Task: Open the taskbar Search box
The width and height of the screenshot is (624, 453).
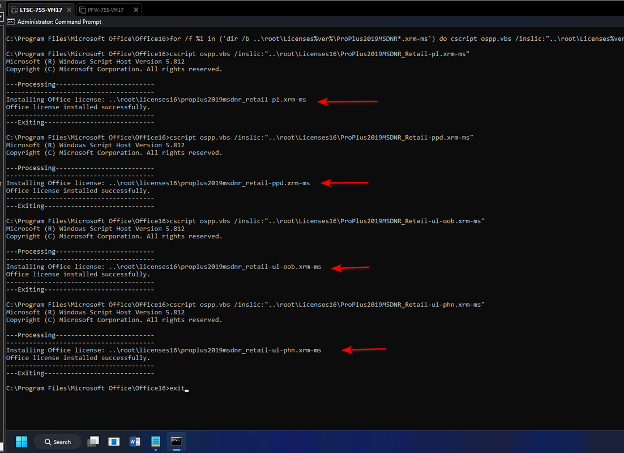Action: coord(58,442)
